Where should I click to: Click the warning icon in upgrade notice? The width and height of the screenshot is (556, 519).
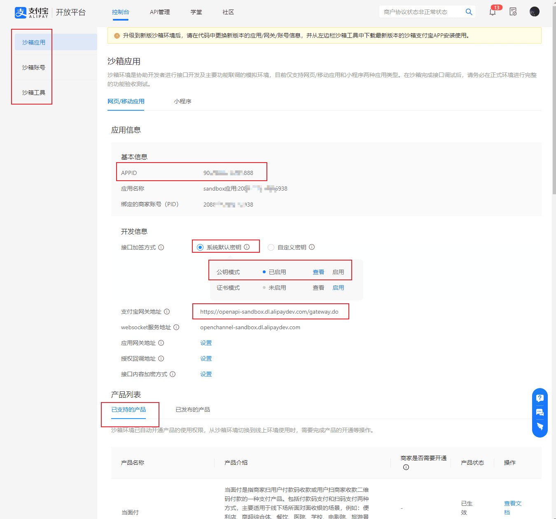click(x=117, y=36)
